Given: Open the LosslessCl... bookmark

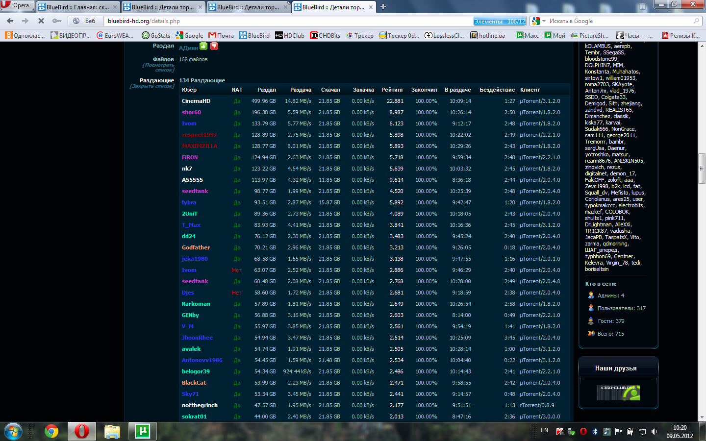Looking at the screenshot, I should 444,35.
